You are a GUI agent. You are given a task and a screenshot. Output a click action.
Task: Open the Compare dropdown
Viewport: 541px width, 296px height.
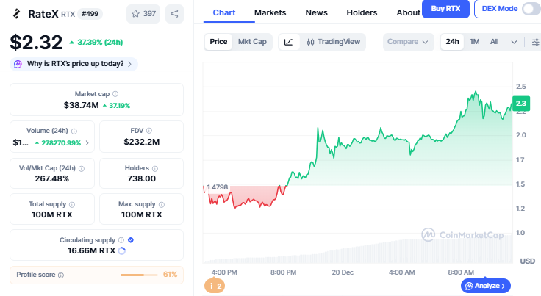point(408,42)
